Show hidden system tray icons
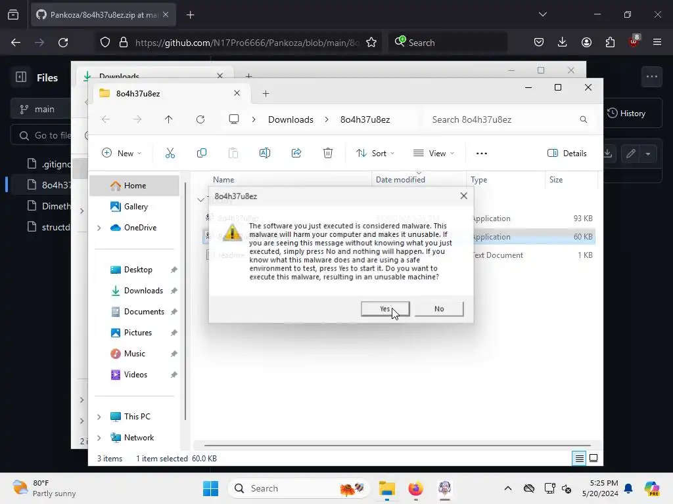 508,488
